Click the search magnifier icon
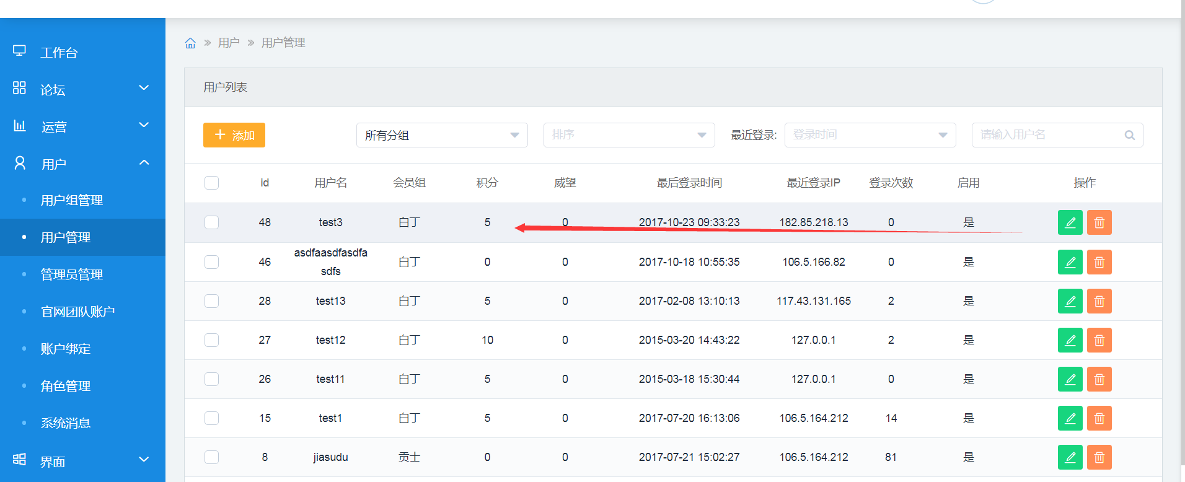Viewport: 1185px width, 482px height. (x=1129, y=135)
